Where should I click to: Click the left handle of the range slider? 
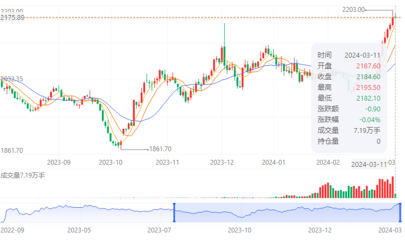(x=174, y=213)
